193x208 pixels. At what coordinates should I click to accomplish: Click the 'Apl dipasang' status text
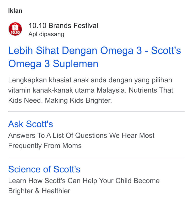(x=46, y=34)
